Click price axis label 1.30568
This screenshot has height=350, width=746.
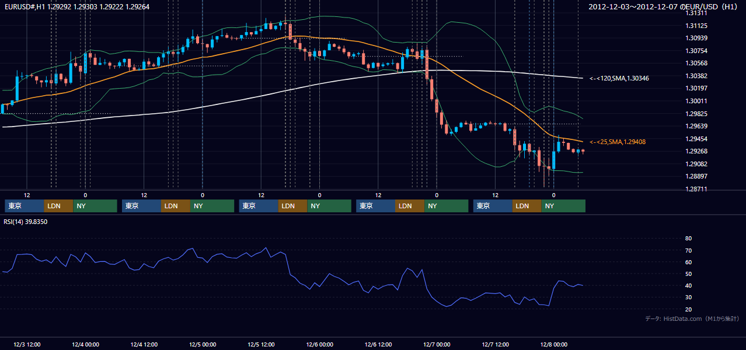696,64
